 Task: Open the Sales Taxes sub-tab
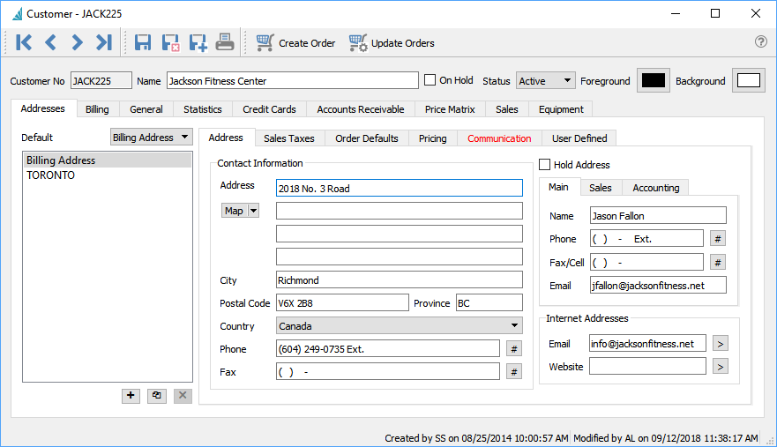tap(290, 138)
